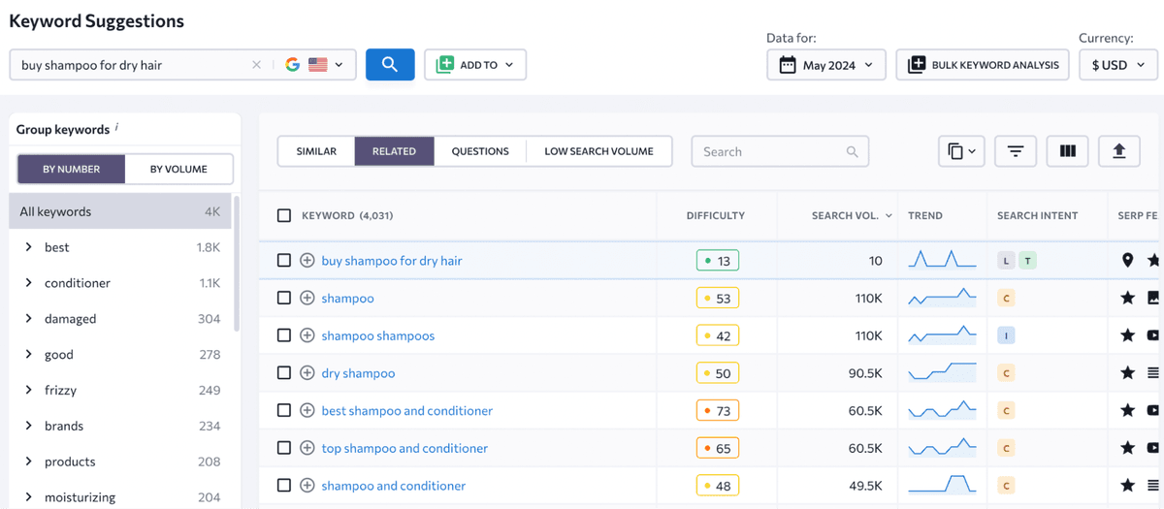1164x509 pixels.
Task: Click the export upload icon
Action: 1118,151
